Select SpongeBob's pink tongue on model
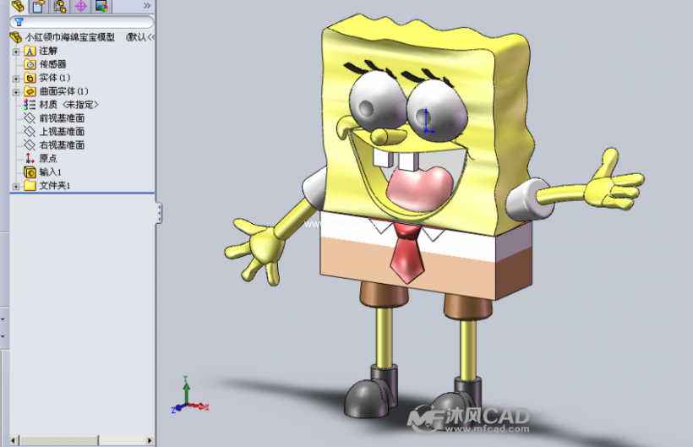This screenshot has height=447, width=693. tap(419, 189)
